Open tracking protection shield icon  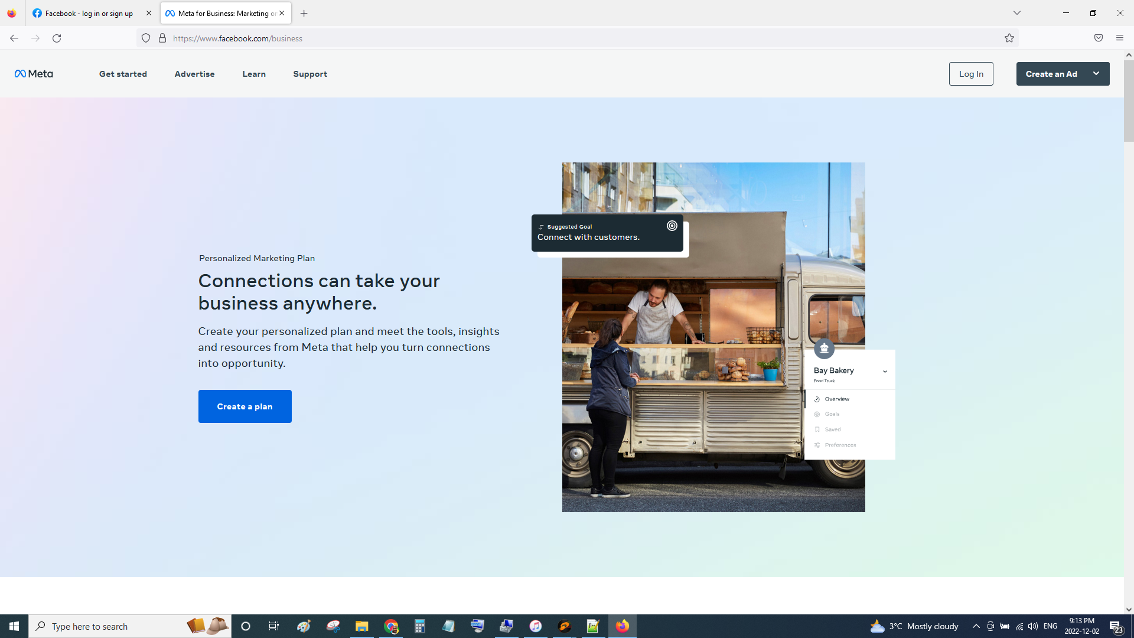[146, 38]
